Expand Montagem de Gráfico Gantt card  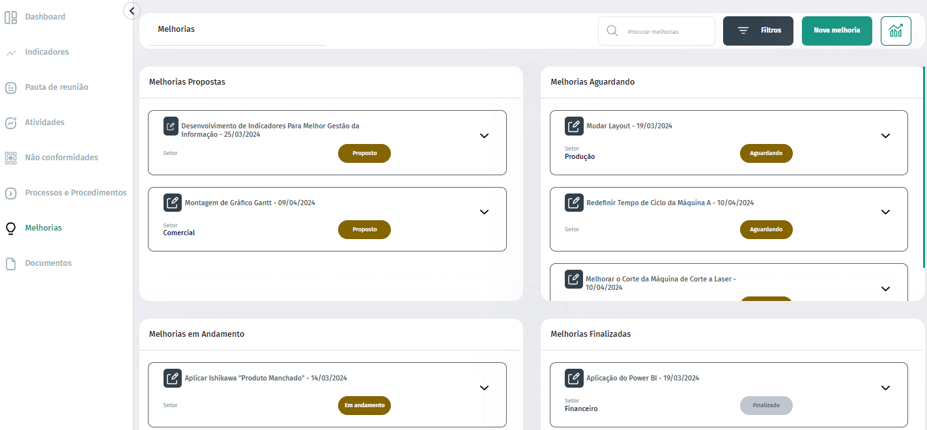484,212
